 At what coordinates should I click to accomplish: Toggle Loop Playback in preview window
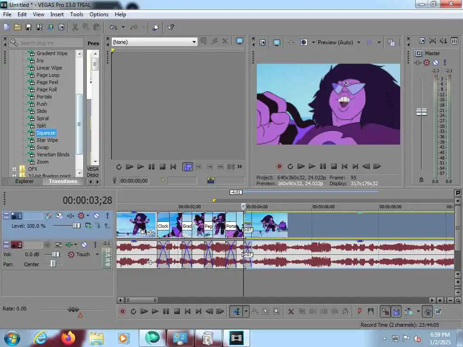click(x=290, y=166)
